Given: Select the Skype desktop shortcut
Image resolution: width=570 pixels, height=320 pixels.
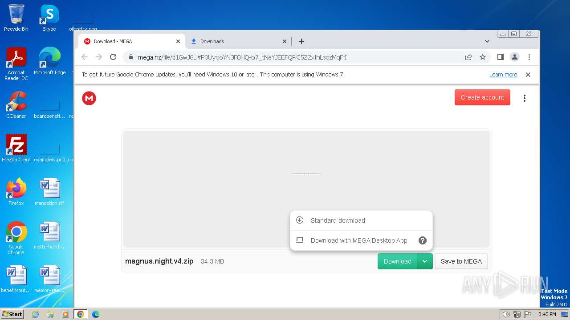Looking at the screenshot, I should [x=49, y=18].
